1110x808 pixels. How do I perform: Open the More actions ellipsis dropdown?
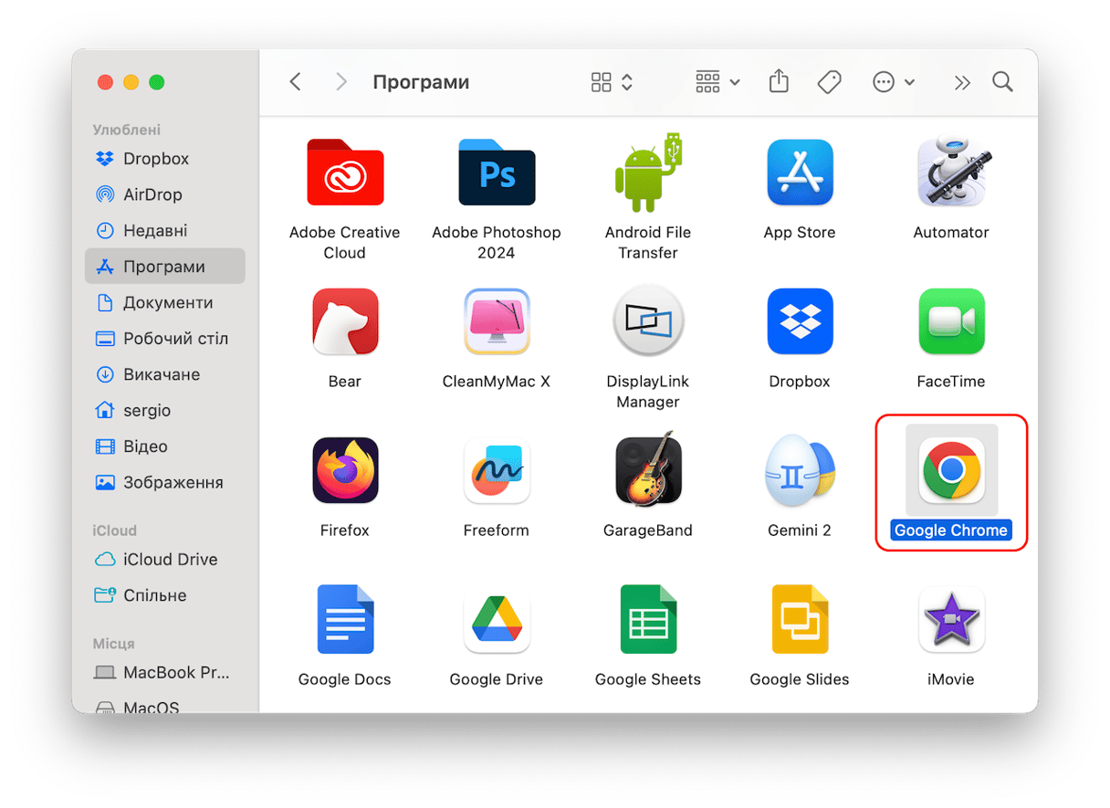[893, 82]
